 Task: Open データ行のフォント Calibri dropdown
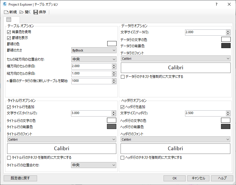[x=175, y=59]
